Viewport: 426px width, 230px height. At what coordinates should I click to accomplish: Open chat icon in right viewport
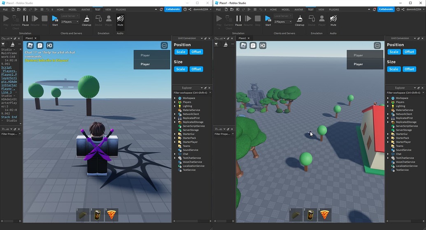tap(253, 45)
